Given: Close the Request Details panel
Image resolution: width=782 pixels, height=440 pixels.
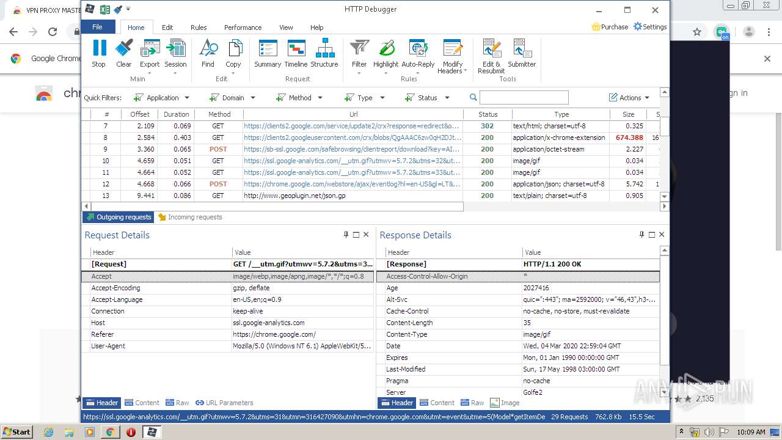Looking at the screenshot, I should (366, 235).
